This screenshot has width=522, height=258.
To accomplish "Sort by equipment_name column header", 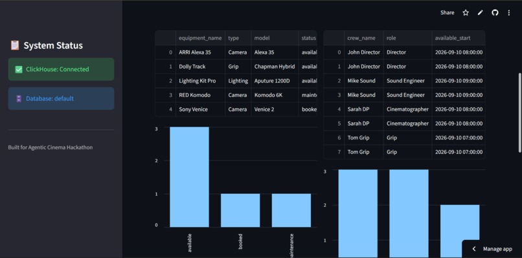I will coord(200,38).
